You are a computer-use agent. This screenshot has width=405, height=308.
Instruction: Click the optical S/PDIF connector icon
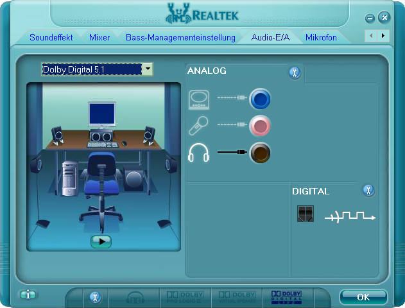306,214
